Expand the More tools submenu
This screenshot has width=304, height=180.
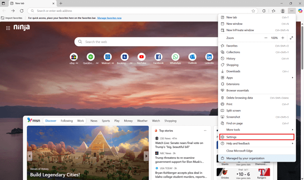(x=257, y=130)
